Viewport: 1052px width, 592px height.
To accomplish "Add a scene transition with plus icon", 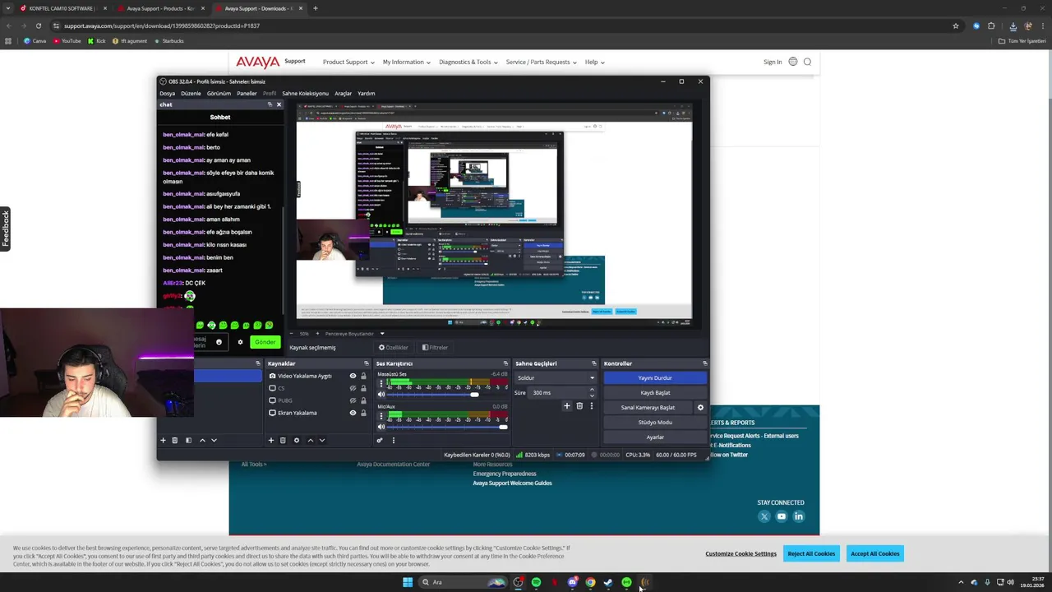I will (566, 405).
